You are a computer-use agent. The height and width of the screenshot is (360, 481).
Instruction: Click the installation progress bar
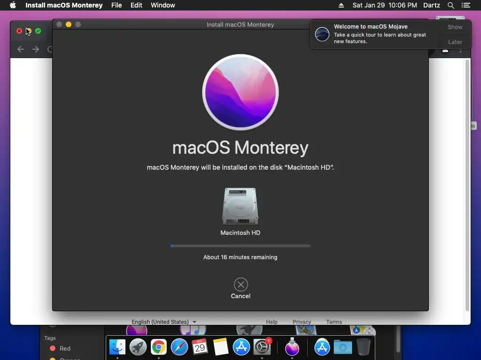240,246
